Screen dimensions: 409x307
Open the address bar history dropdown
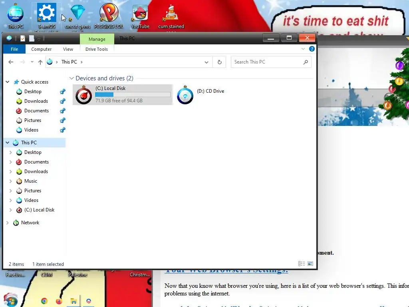pos(206,62)
